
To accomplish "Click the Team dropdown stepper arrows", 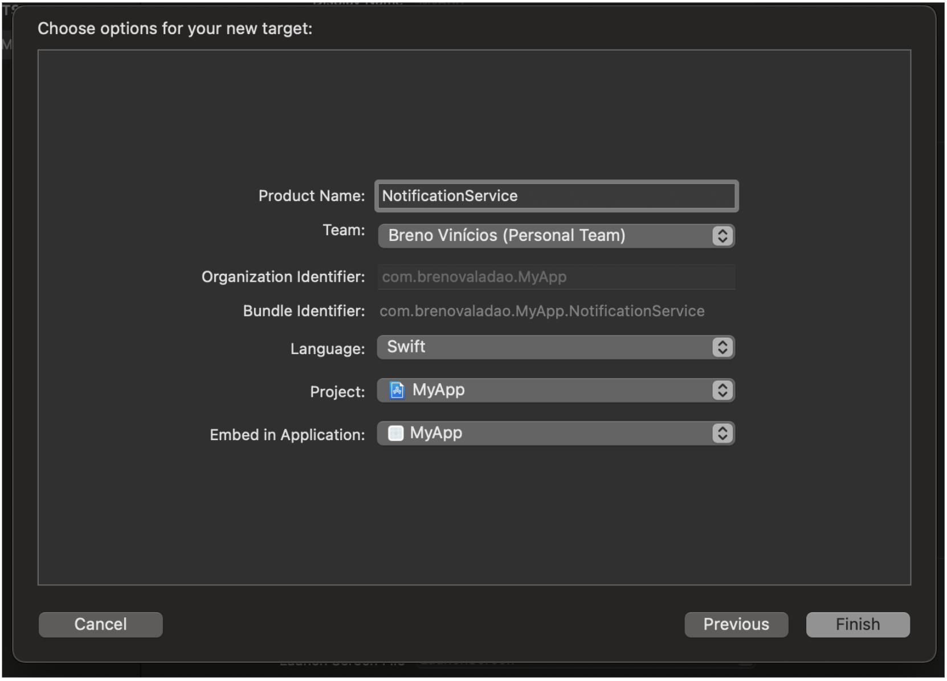I will click(x=723, y=236).
